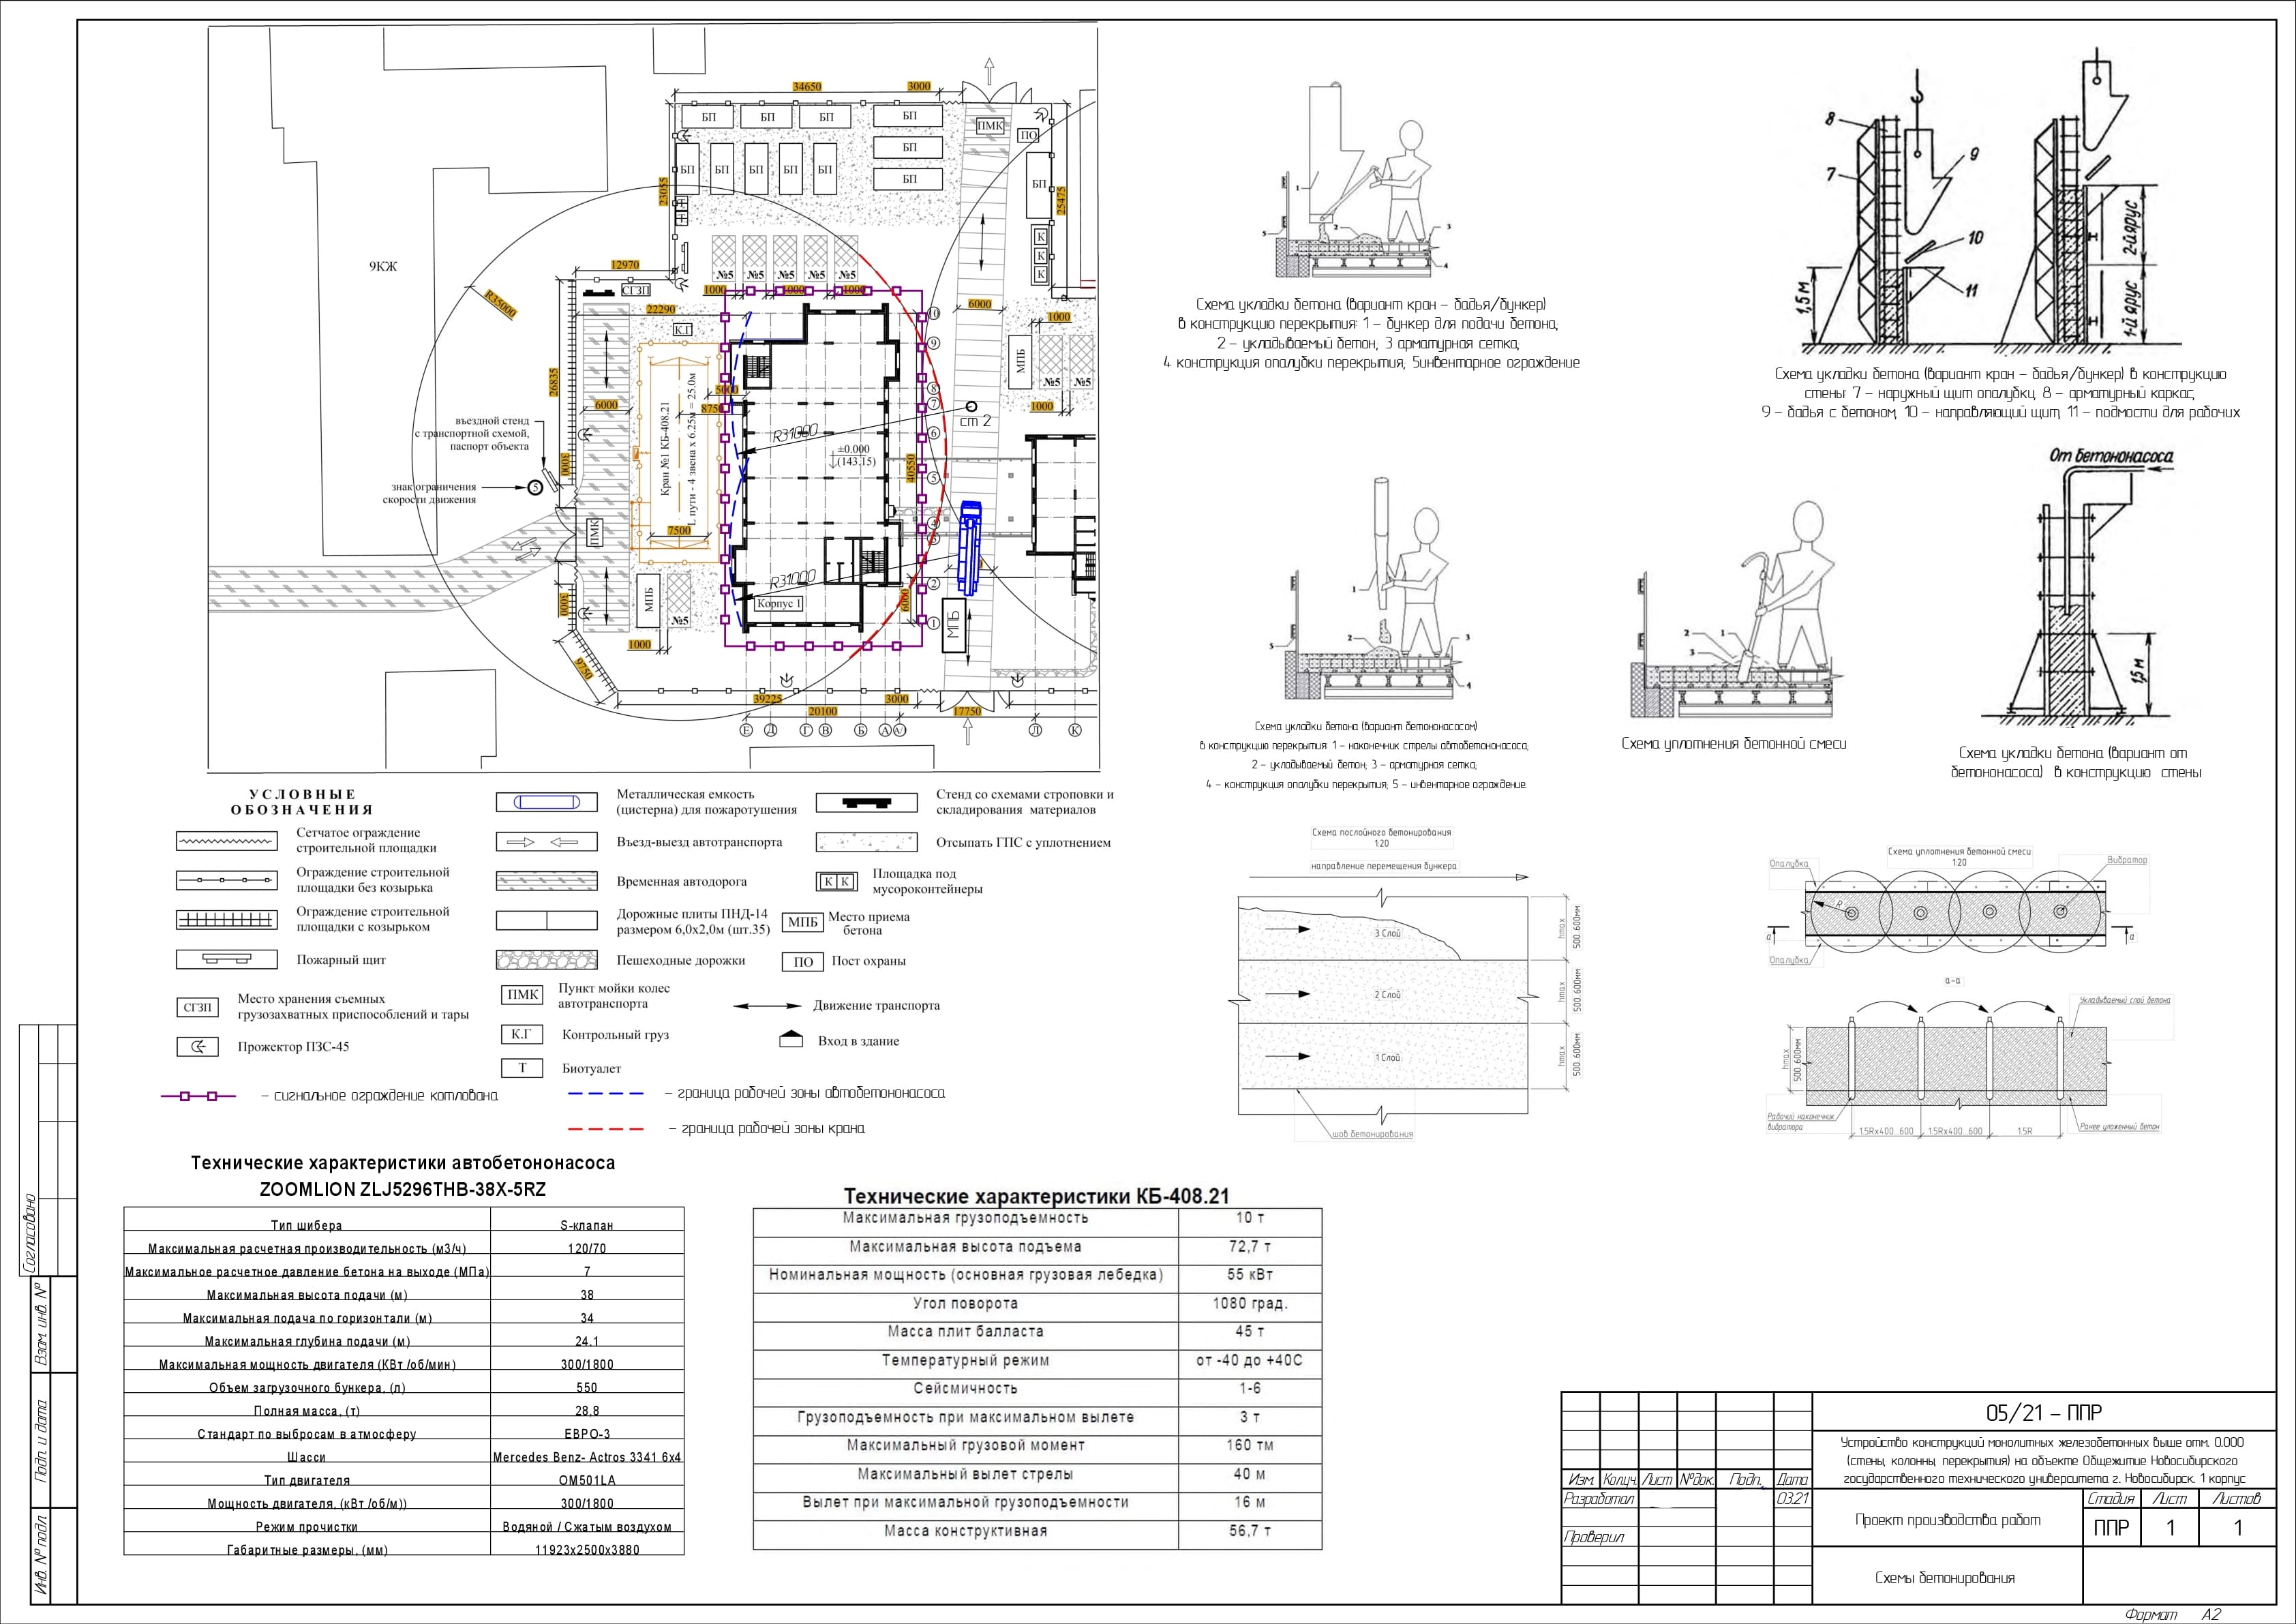
Task: Click the К.Г control weight legend box
Action: click(521, 1035)
